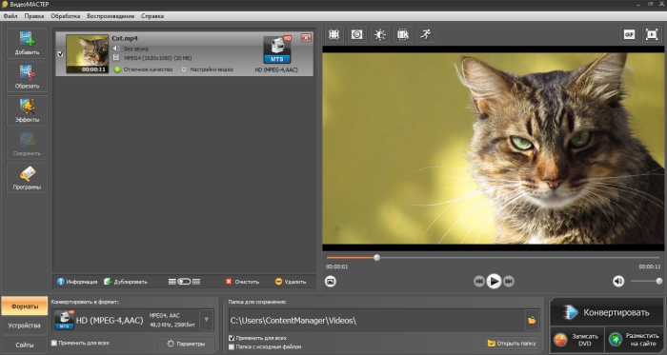667x355 pixels.
Task: Switch to grid view icon
Action: click(x=196, y=282)
